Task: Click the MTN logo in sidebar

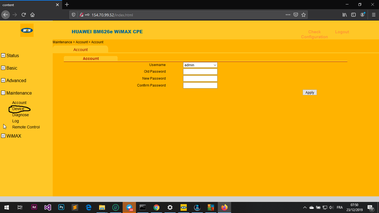Action: (x=27, y=30)
